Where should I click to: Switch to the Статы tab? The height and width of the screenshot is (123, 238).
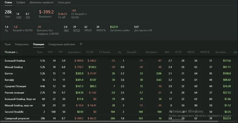click(x=8, y=2)
